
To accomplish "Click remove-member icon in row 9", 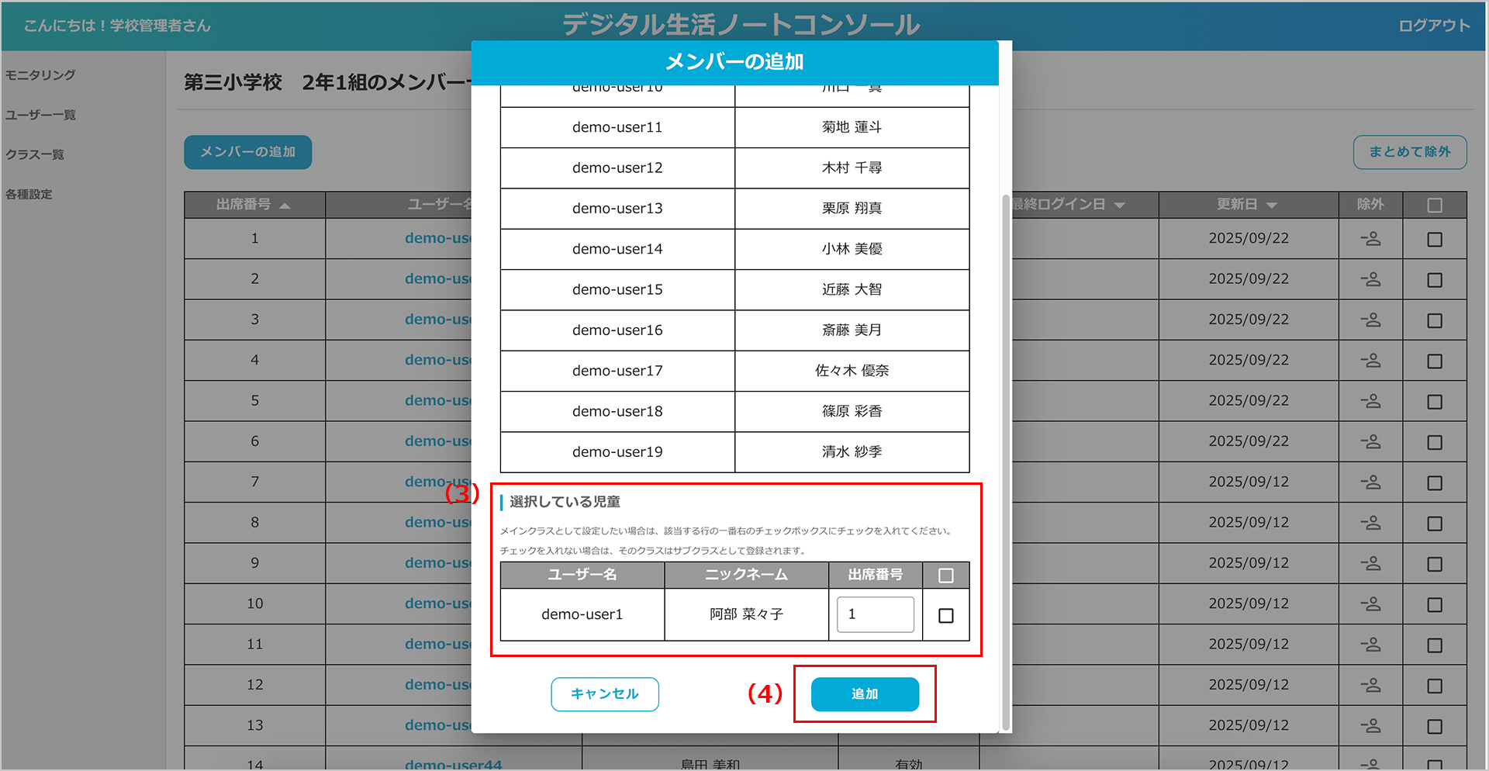I will click(1370, 563).
